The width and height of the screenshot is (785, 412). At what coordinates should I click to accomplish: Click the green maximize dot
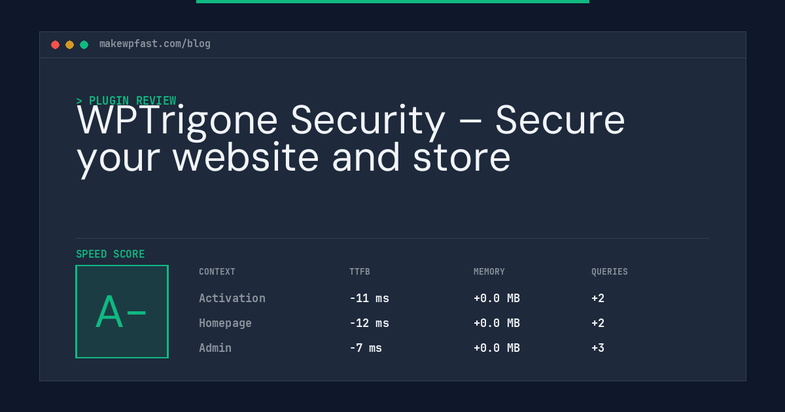point(84,44)
